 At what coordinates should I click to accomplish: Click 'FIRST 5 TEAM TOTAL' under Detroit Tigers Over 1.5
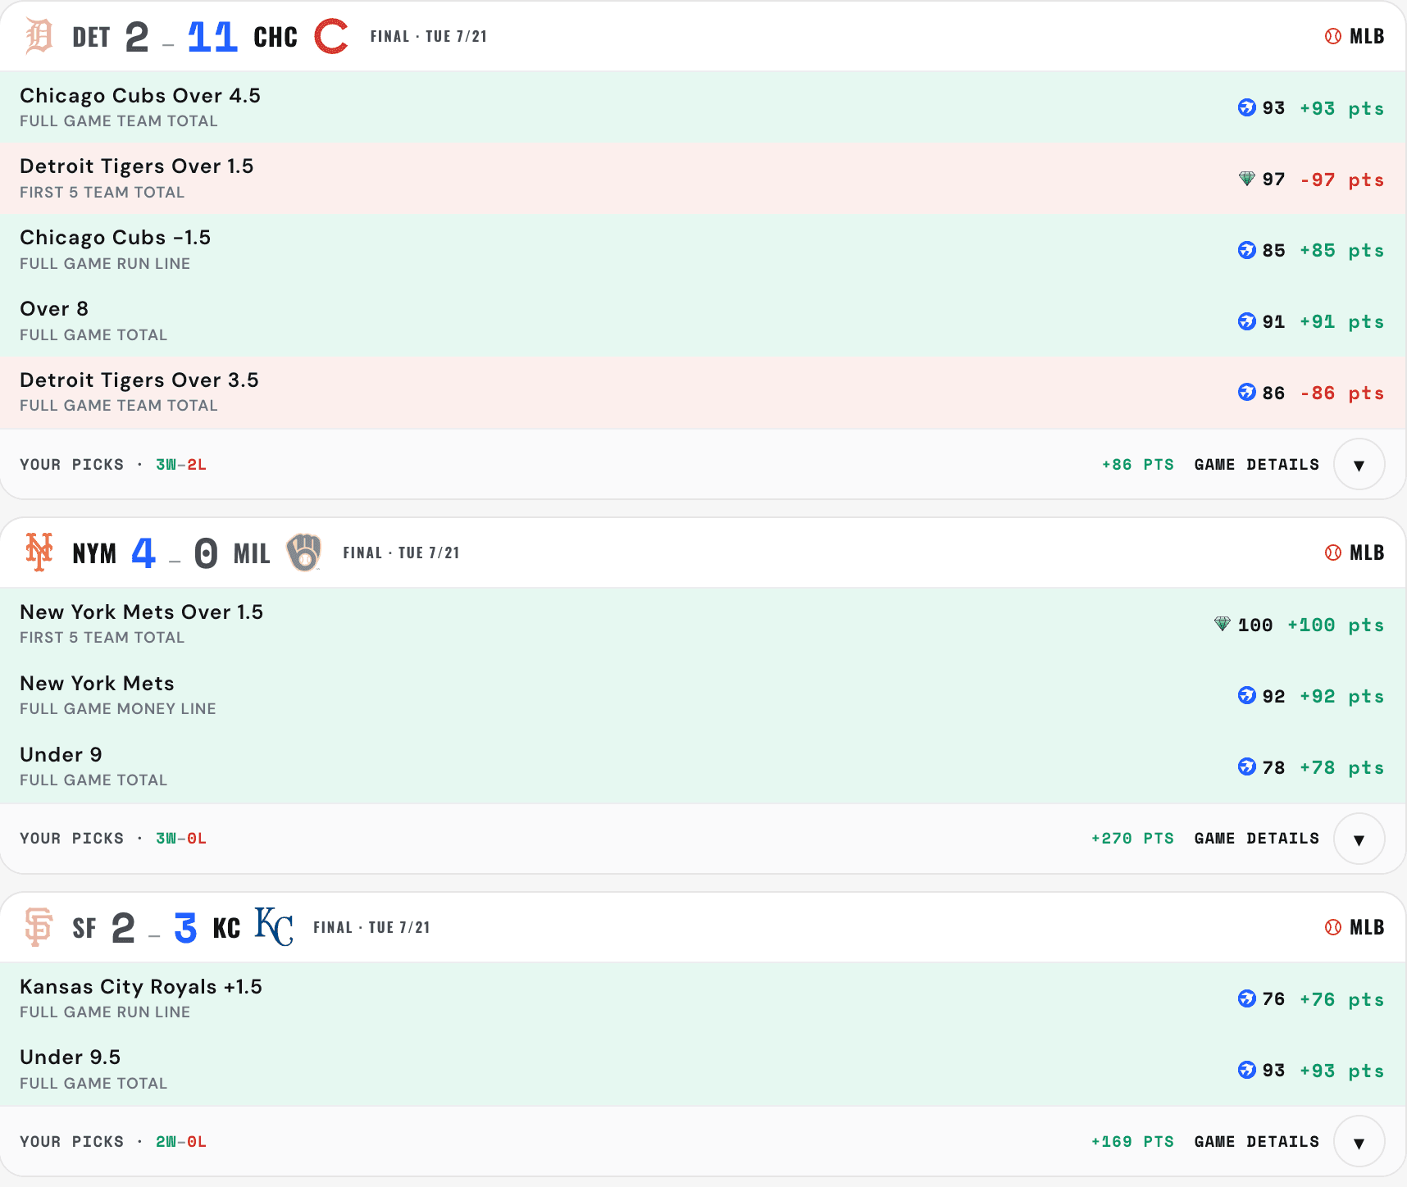pyautogui.click(x=102, y=193)
